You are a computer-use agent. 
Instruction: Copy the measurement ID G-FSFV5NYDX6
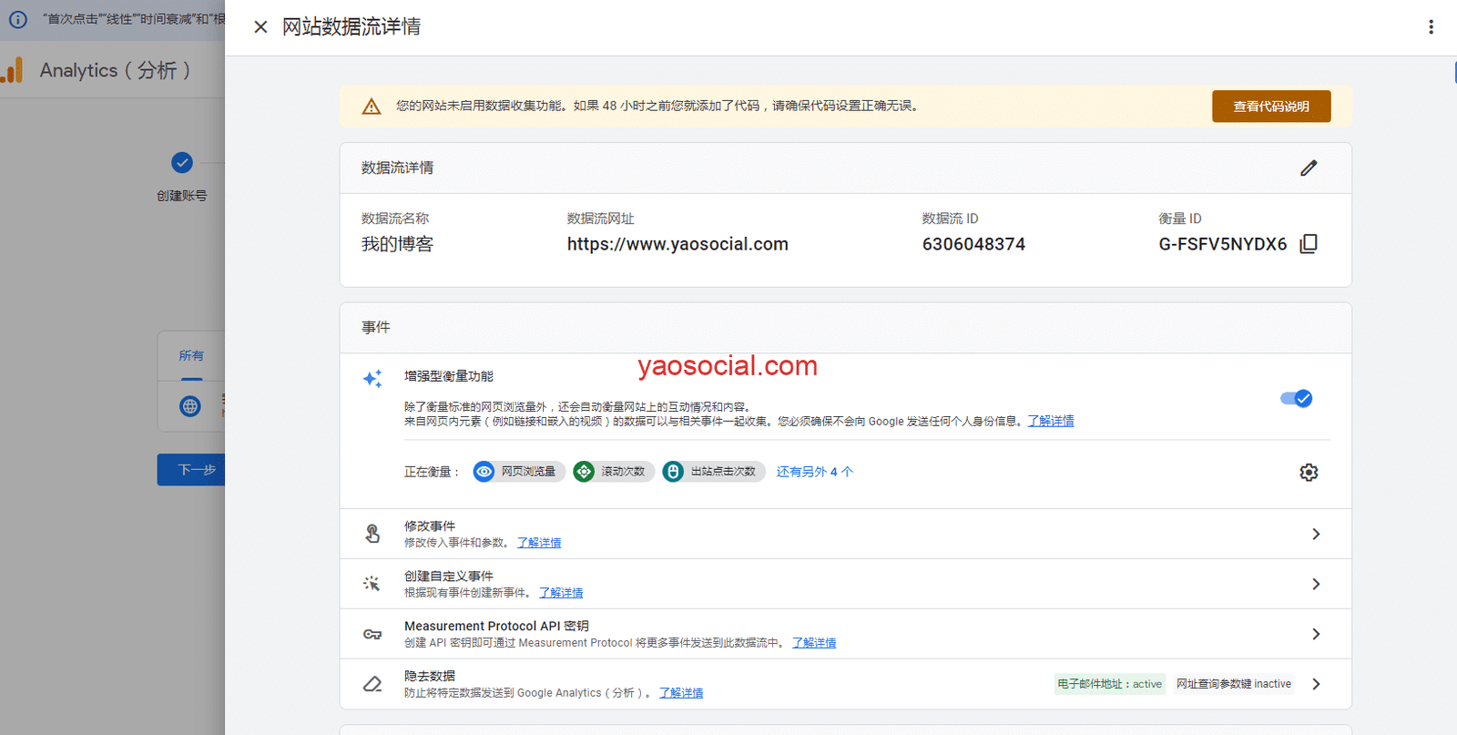point(1309,244)
